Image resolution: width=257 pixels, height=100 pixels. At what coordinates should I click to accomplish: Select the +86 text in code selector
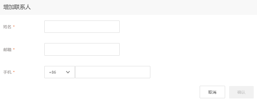pyautogui.click(x=52, y=72)
